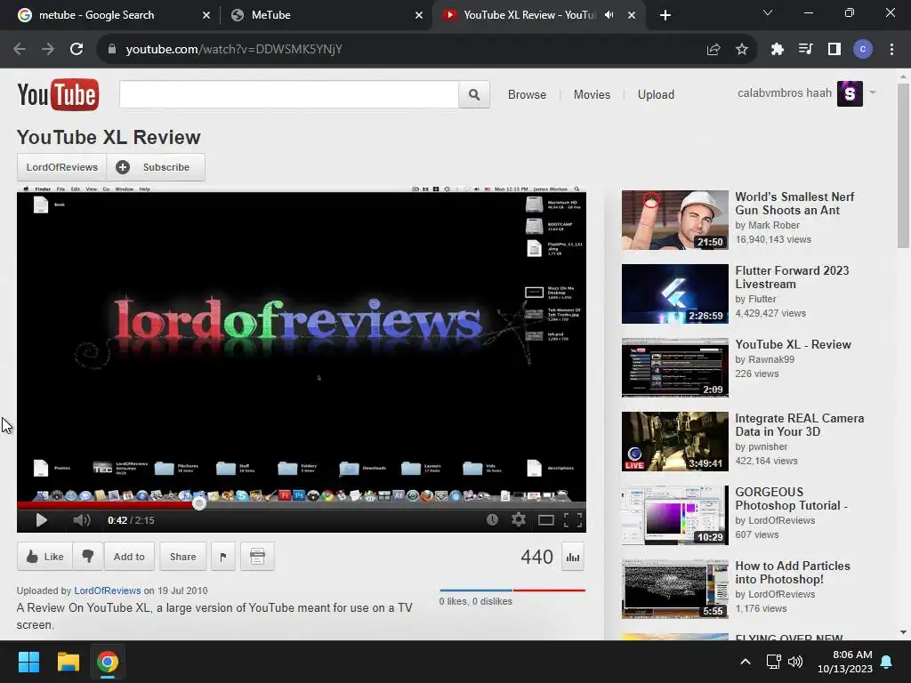911x683 pixels.
Task: Open Chrome three-dot menu
Action: click(x=891, y=50)
